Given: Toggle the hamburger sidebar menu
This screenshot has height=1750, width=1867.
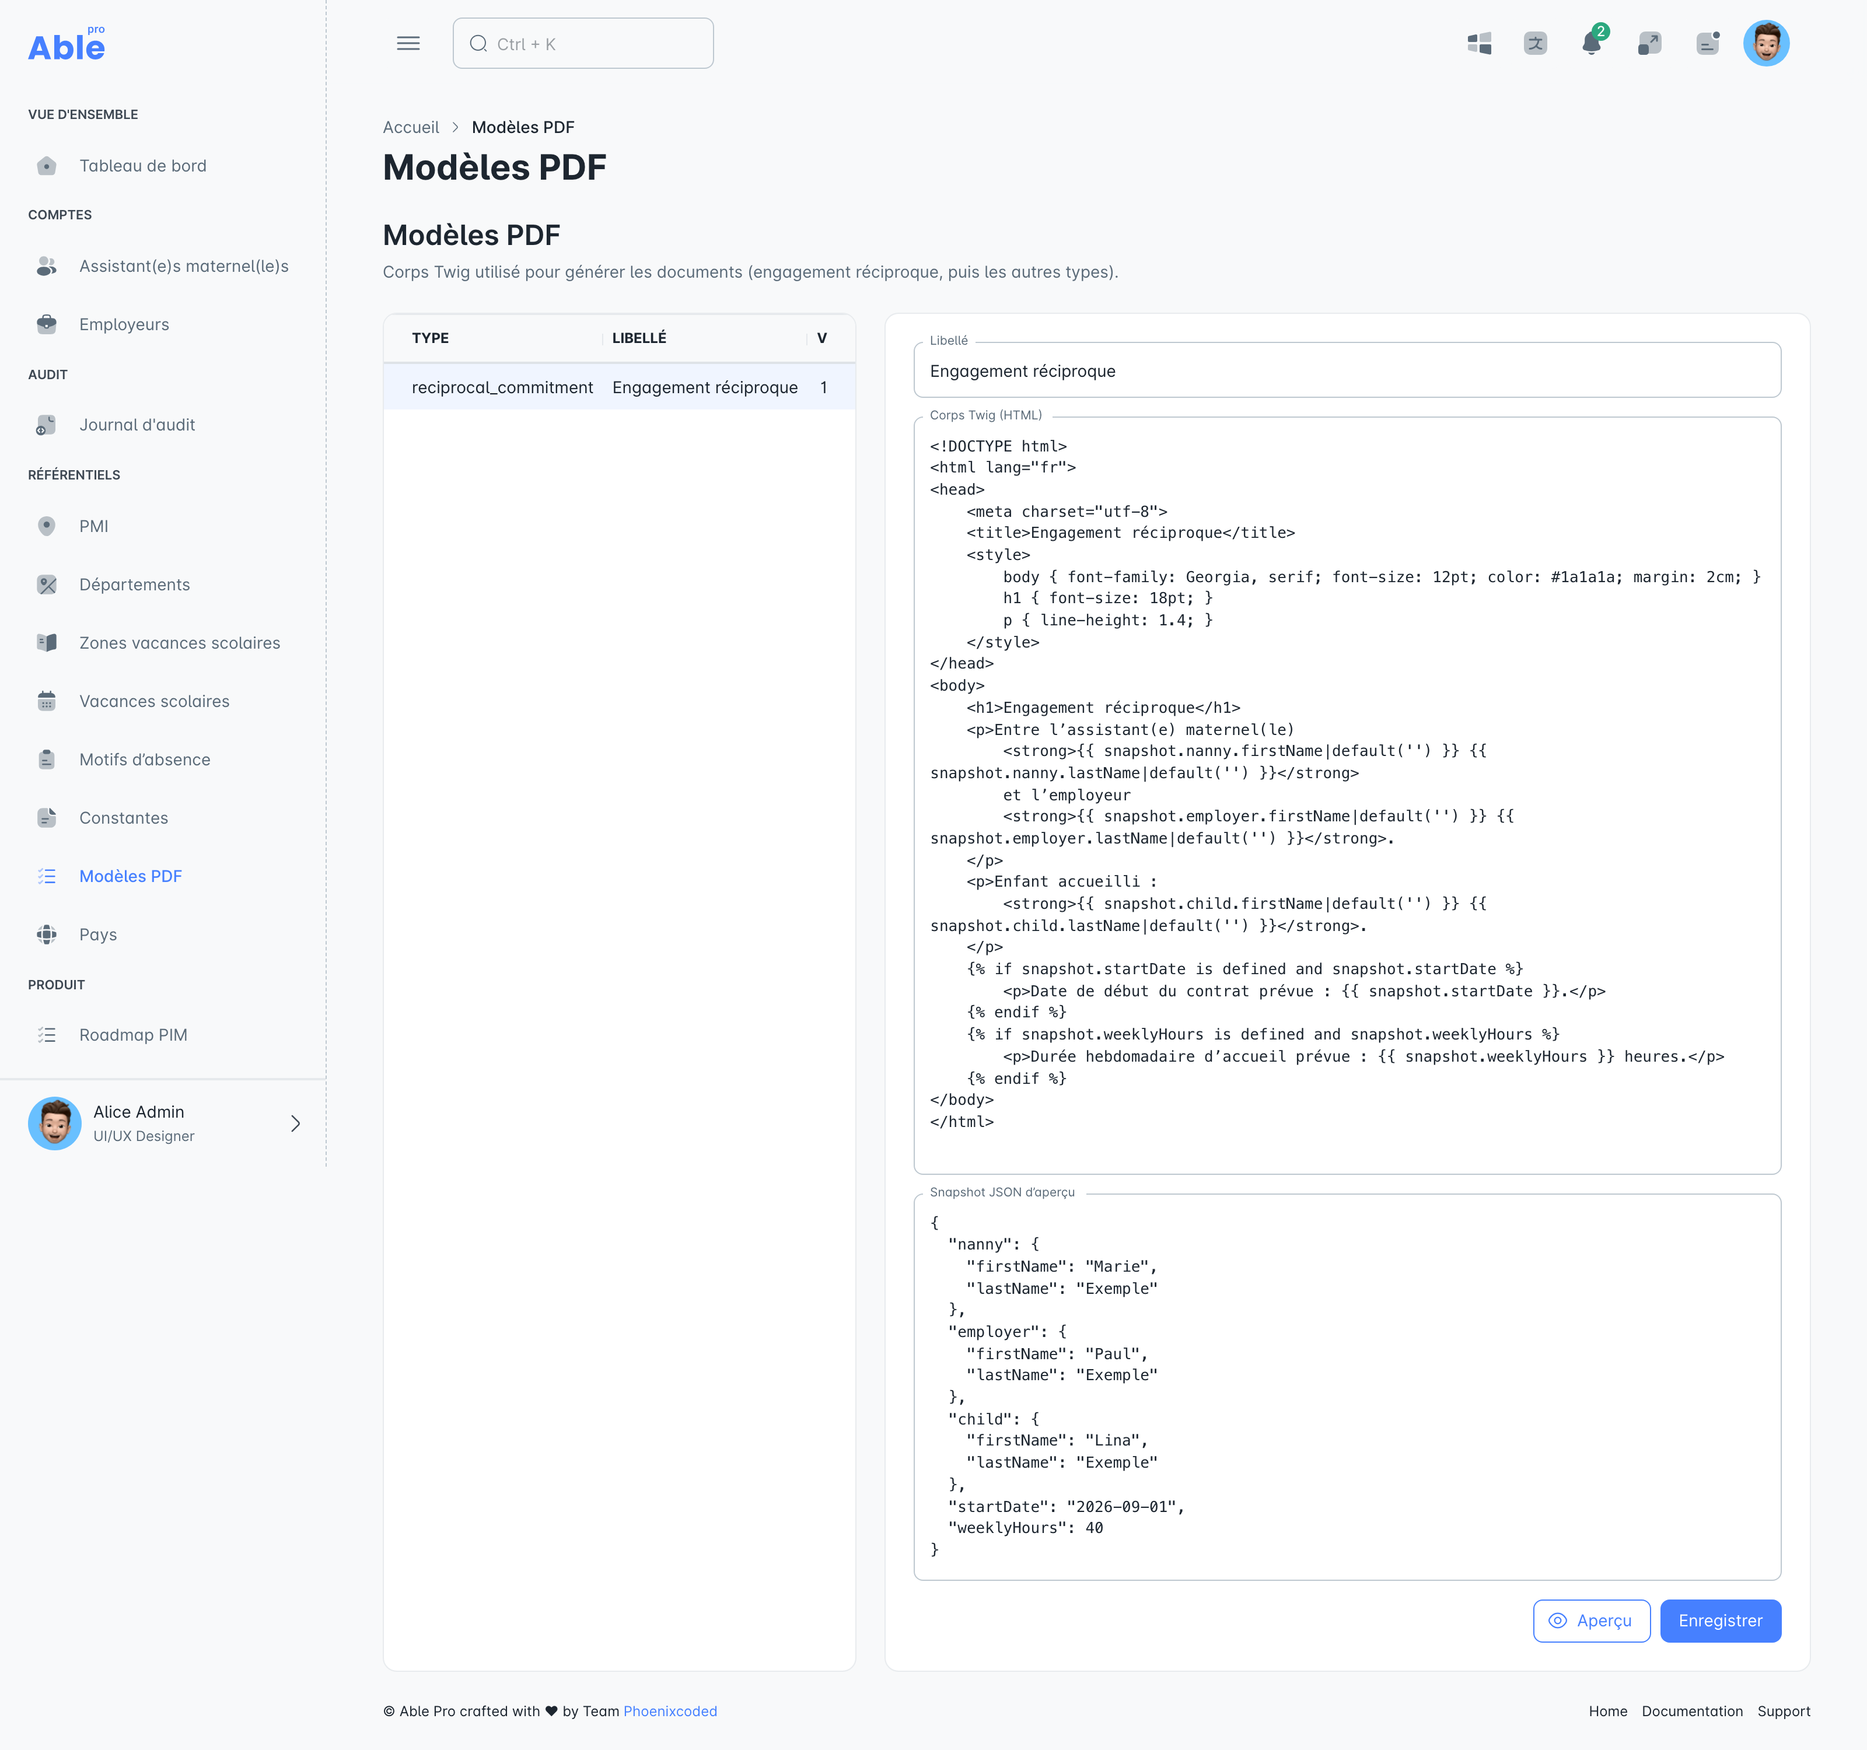Looking at the screenshot, I should click(408, 43).
